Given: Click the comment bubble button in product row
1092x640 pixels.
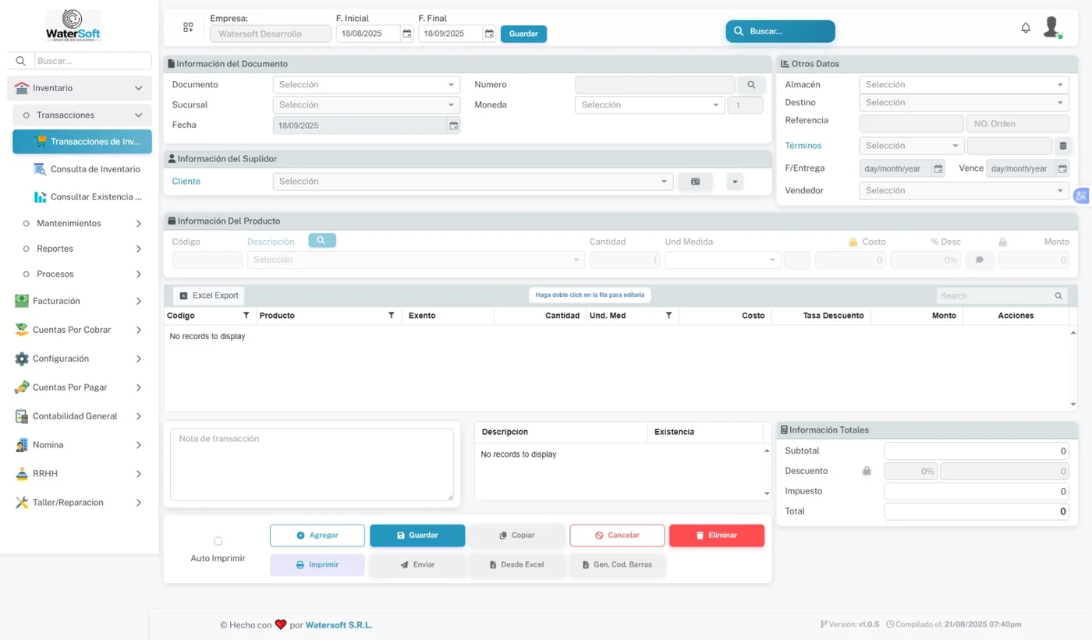Looking at the screenshot, I should (x=980, y=260).
